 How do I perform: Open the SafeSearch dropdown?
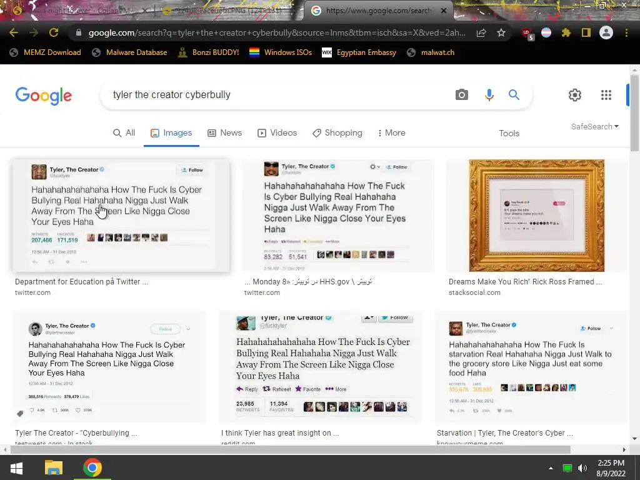click(595, 126)
